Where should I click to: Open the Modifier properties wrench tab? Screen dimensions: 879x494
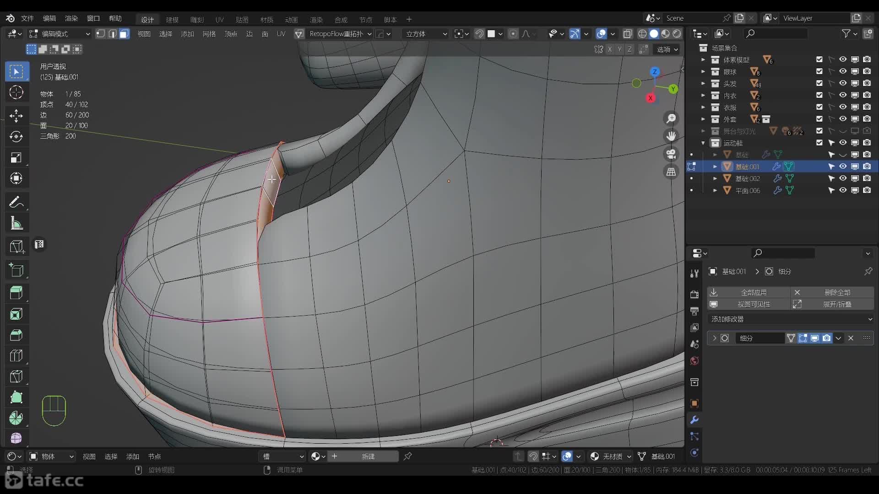695,420
